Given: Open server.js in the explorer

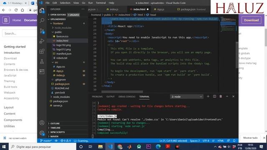Looking at the screenshot, I should (x=58, y=105).
